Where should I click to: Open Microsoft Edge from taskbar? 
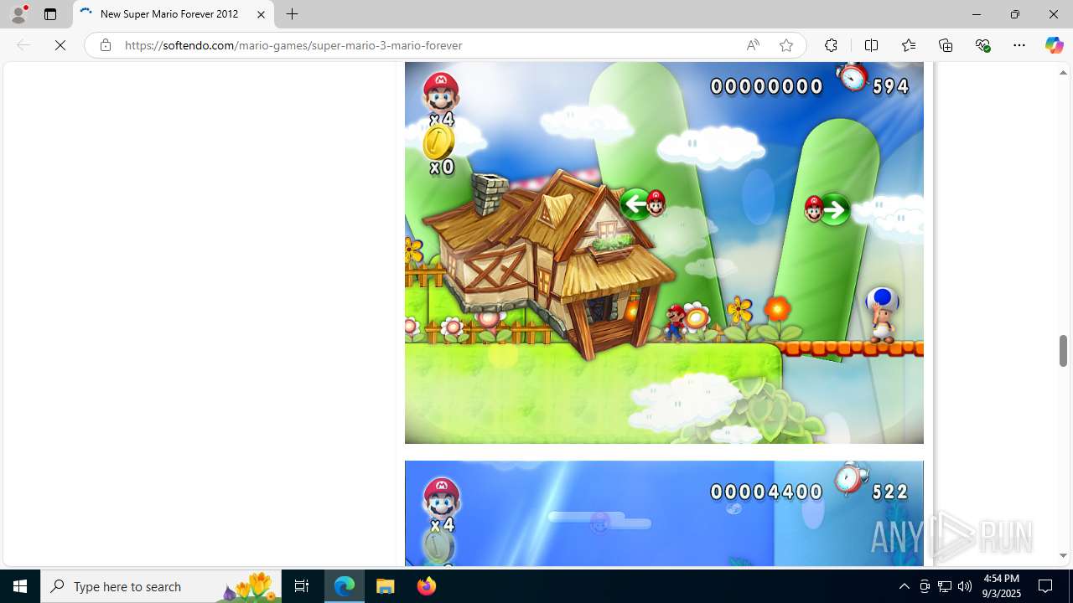click(345, 586)
